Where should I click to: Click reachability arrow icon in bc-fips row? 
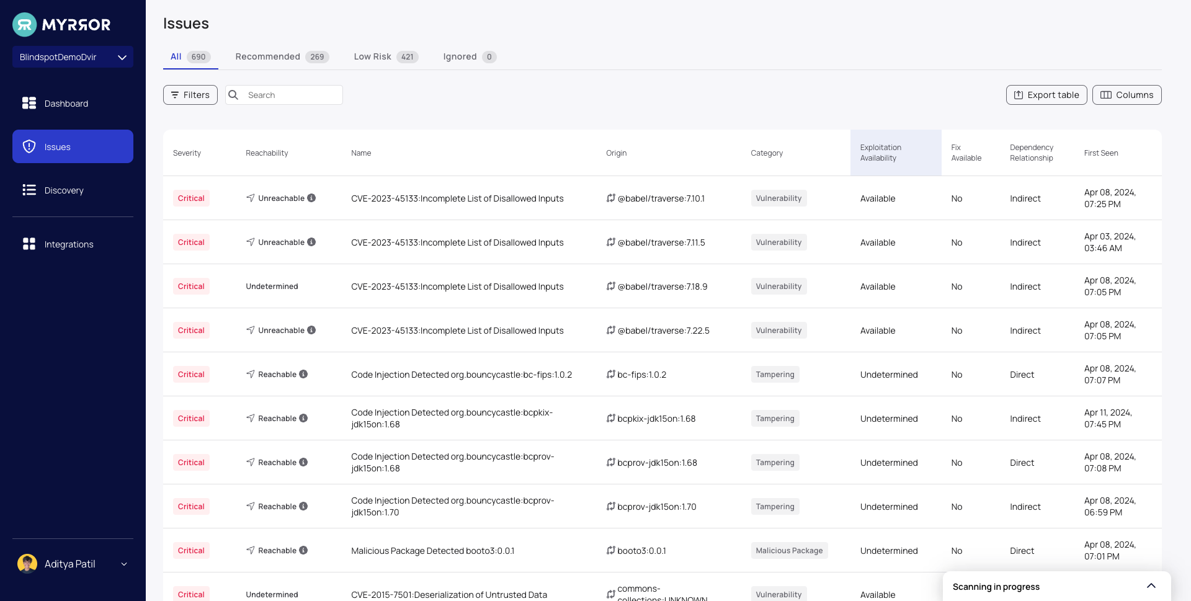coord(251,374)
